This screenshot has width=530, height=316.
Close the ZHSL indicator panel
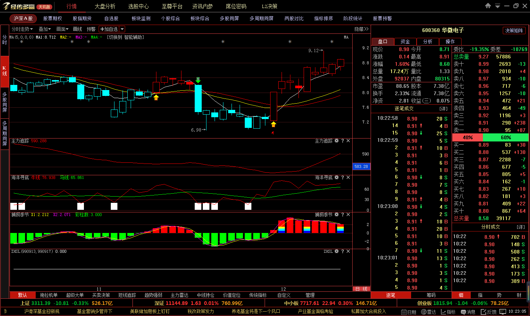click(x=348, y=251)
